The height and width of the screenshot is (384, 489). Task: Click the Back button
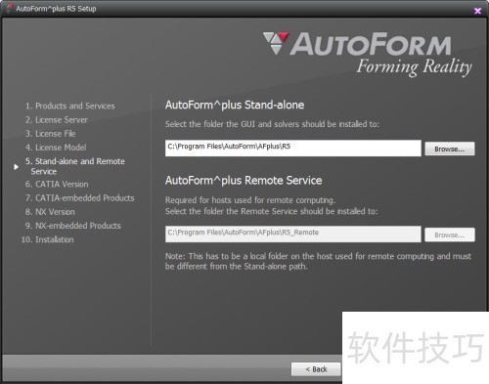pos(316,369)
